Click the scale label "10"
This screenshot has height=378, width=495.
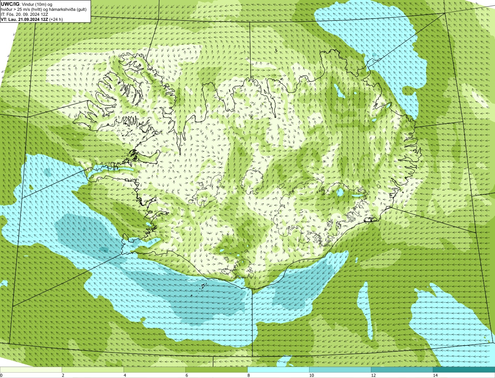[311, 375]
